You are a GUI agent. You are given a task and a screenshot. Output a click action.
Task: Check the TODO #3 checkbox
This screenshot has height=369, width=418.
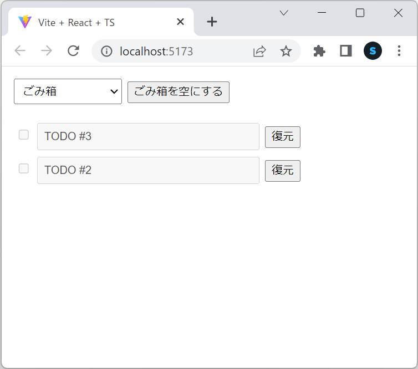click(x=24, y=135)
